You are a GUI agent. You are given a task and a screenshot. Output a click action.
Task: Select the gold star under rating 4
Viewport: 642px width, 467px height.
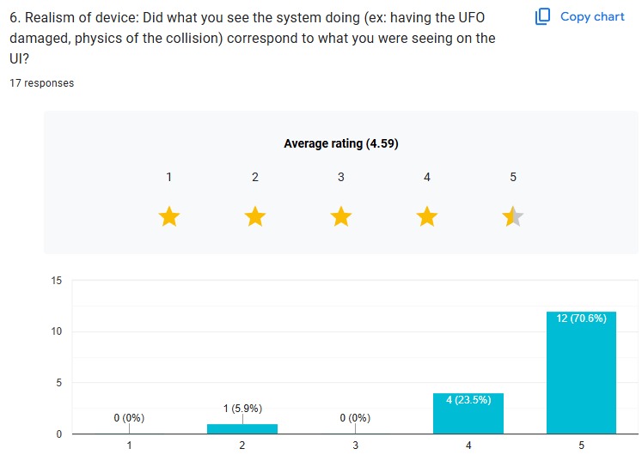pyautogui.click(x=427, y=216)
